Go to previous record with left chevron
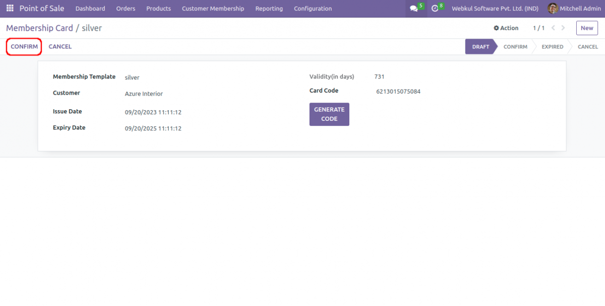 [x=553, y=28]
